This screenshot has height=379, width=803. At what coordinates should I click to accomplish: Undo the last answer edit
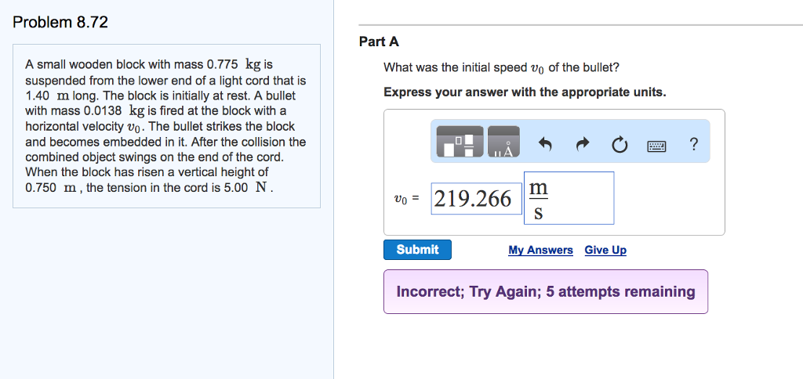(x=546, y=145)
